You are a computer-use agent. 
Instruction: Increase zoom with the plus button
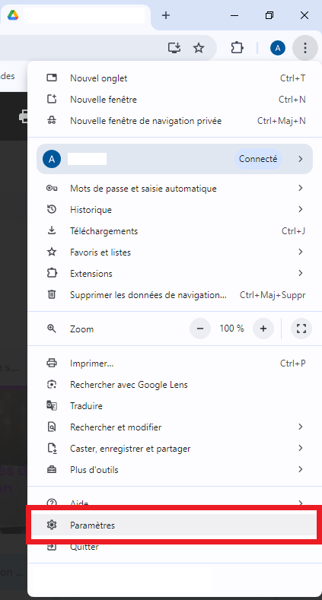point(263,329)
